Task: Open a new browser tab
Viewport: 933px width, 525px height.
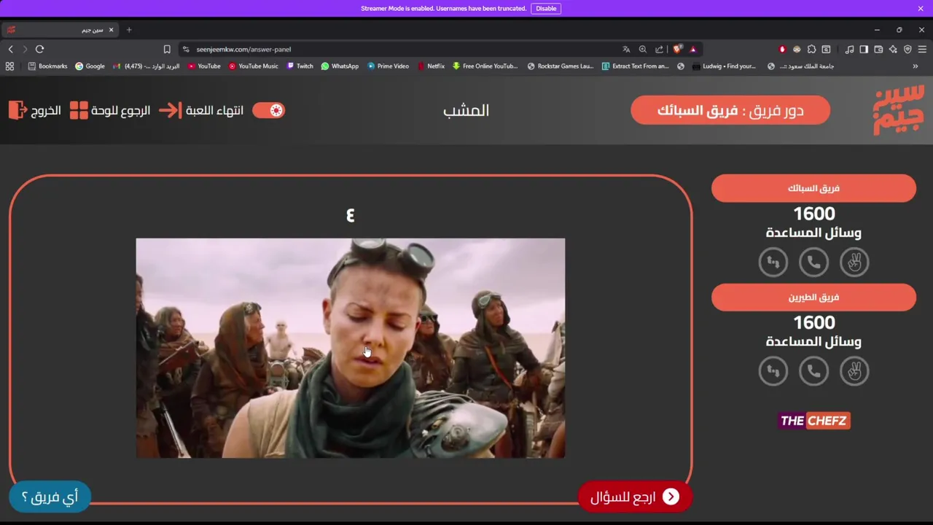Action: [x=129, y=30]
